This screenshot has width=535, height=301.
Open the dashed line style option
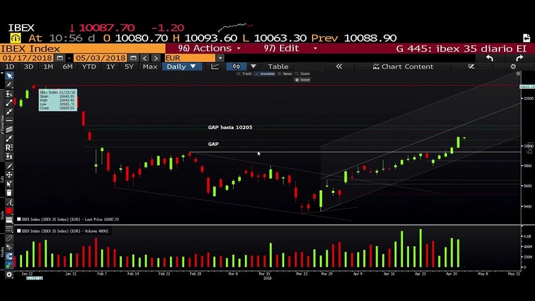(x=9, y=229)
